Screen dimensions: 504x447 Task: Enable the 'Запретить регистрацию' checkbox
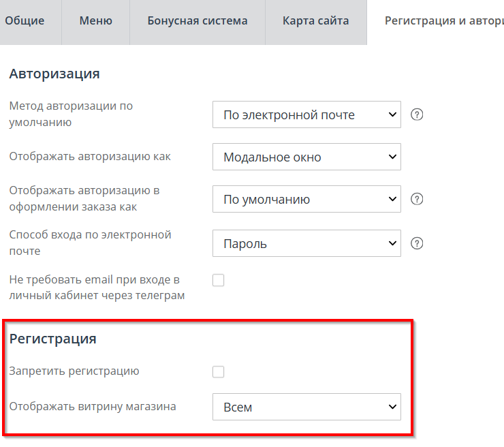click(x=219, y=371)
